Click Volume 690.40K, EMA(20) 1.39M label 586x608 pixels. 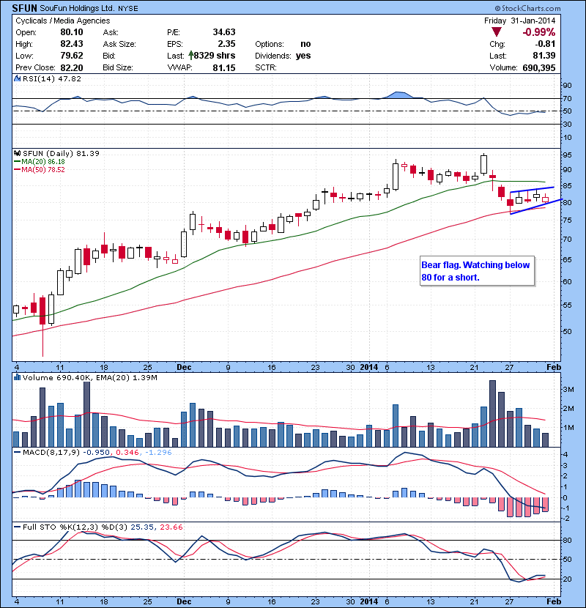coord(90,377)
